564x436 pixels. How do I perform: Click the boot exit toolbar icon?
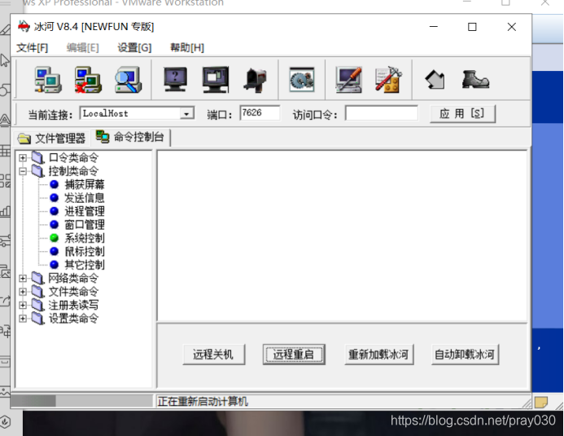point(475,79)
